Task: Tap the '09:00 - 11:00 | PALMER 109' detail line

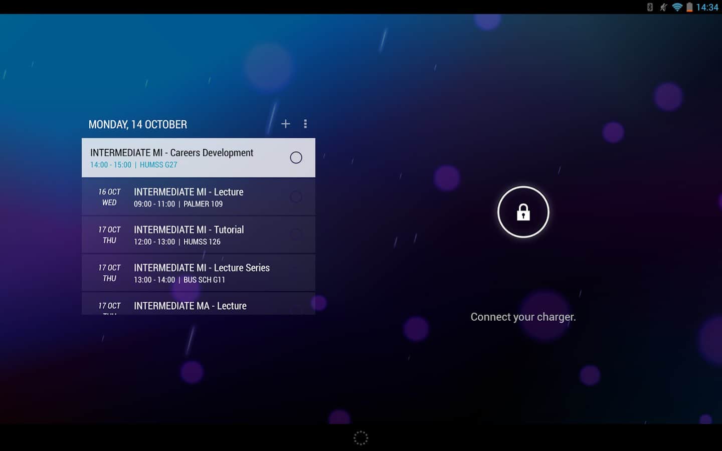Action: (x=178, y=204)
